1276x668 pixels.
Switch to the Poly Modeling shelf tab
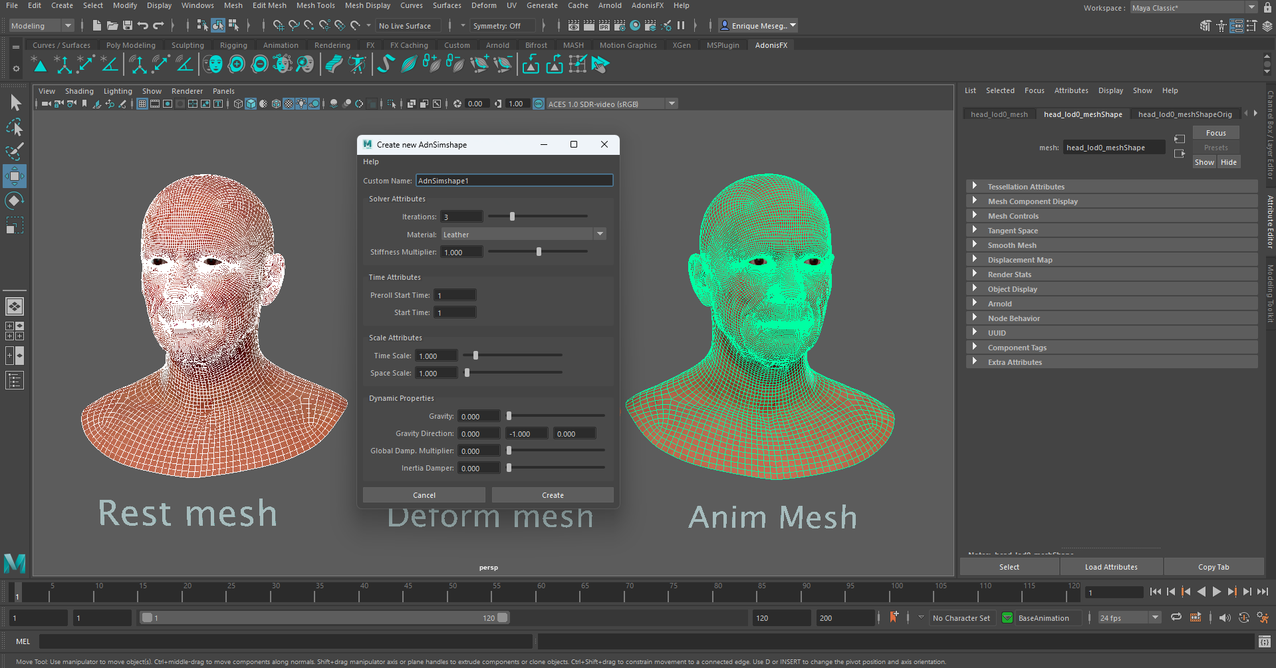[130, 45]
